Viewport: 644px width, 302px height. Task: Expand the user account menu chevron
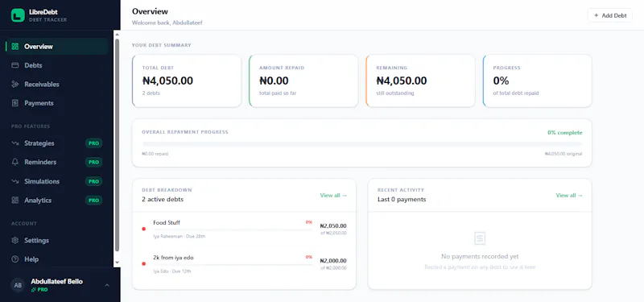click(x=107, y=285)
